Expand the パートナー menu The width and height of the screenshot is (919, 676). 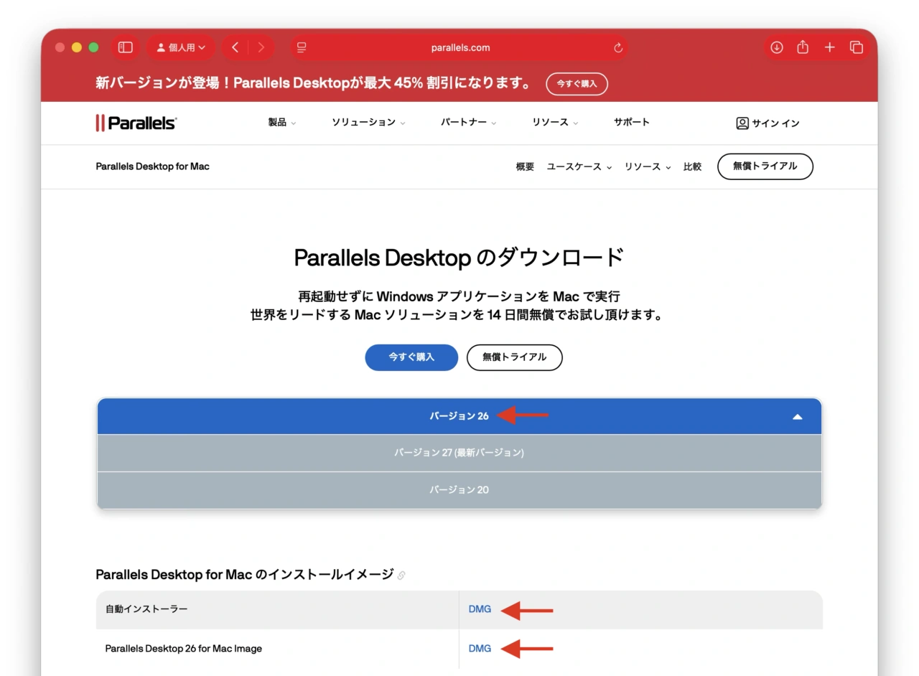click(x=468, y=123)
